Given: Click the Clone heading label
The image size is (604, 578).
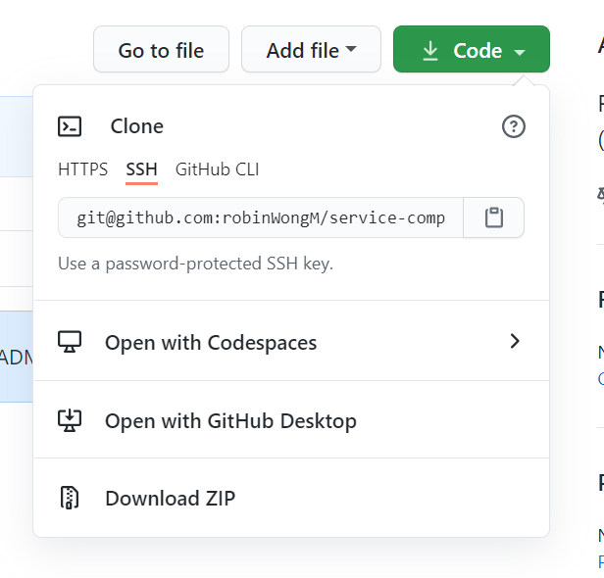Looking at the screenshot, I should (x=137, y=126).
